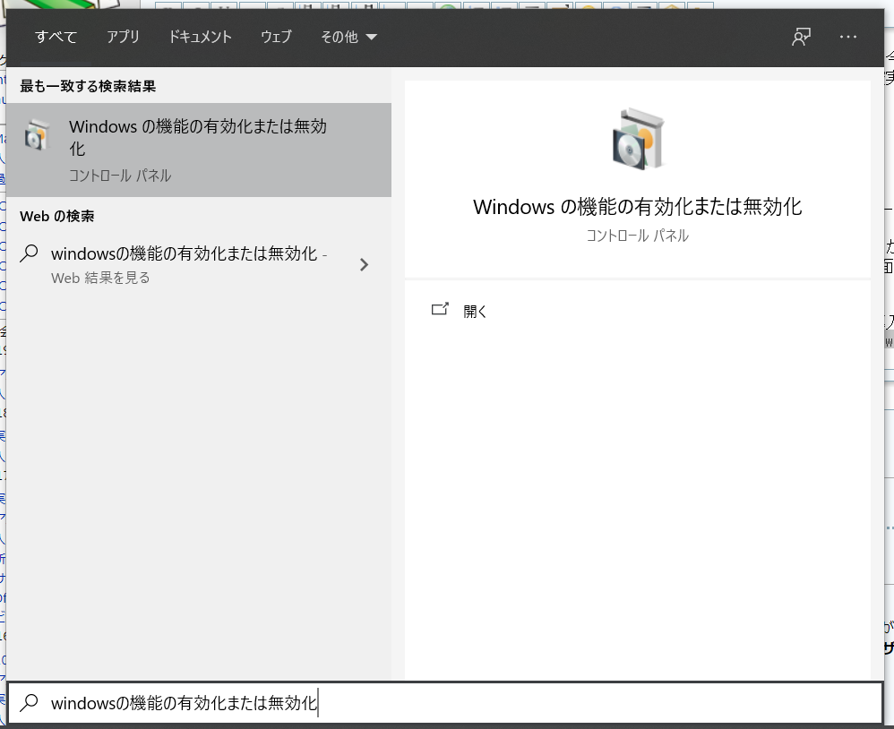894x729 pixels.
Task: Select the すべて tab
Action: (55, 37)
